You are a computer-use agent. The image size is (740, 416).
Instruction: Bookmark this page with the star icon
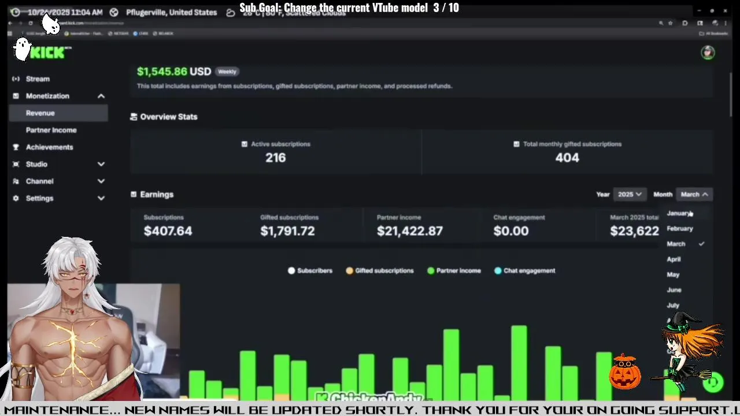point(670,23)
